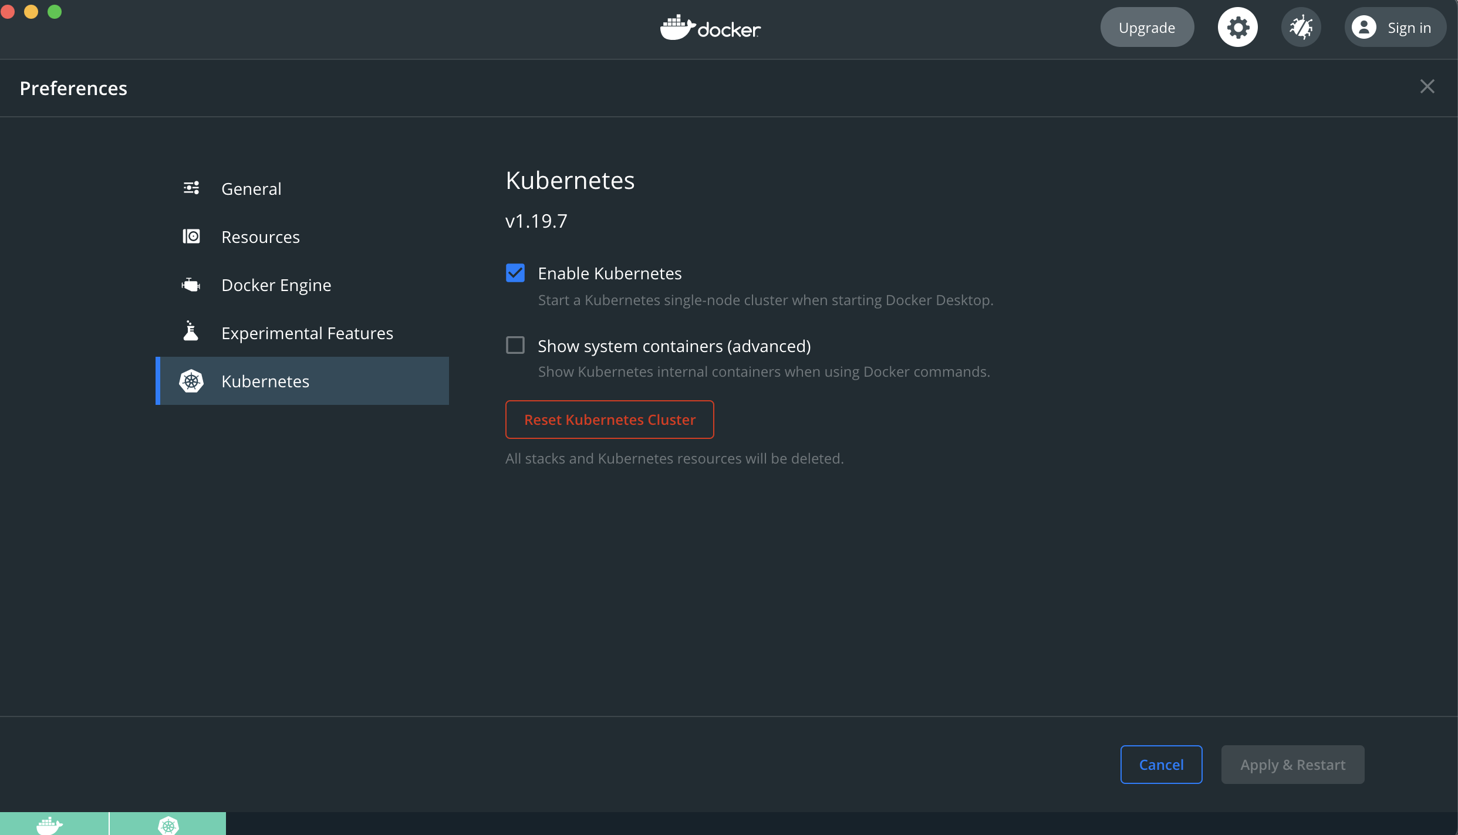1458x835 pixels.
Task: Click the user avatar icon beside Sign in
Action: [x=1364, y=28]
